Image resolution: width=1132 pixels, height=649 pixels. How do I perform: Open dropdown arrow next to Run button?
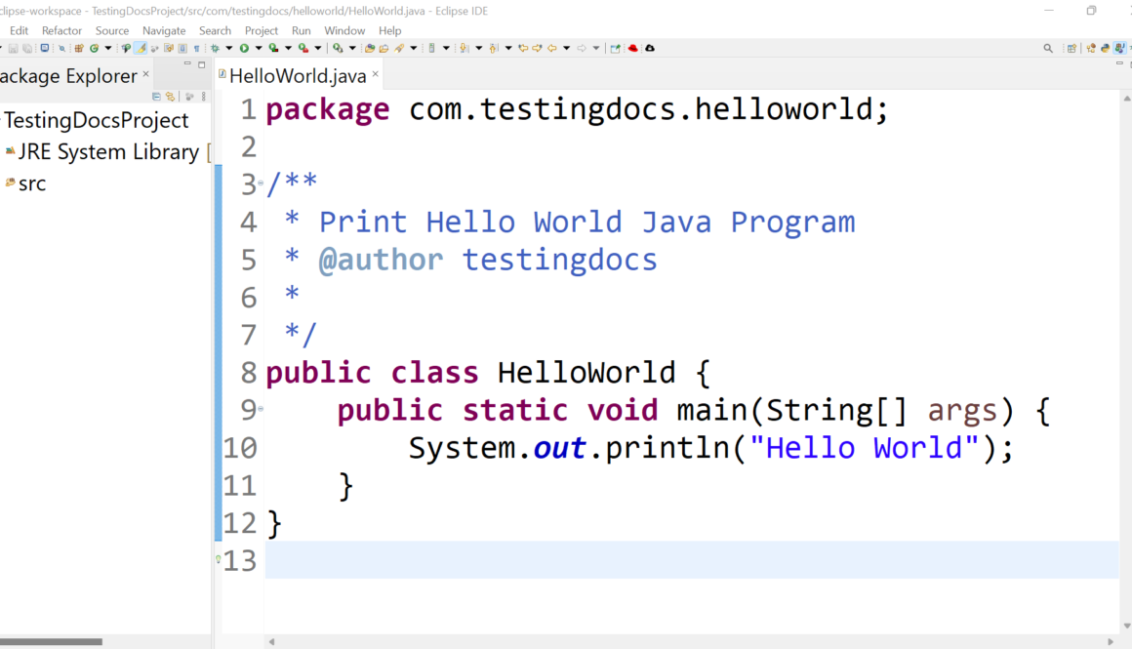(259, 48)
